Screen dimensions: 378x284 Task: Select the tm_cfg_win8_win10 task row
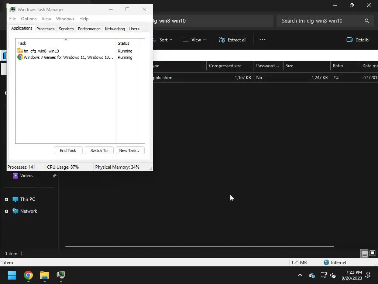77,51
